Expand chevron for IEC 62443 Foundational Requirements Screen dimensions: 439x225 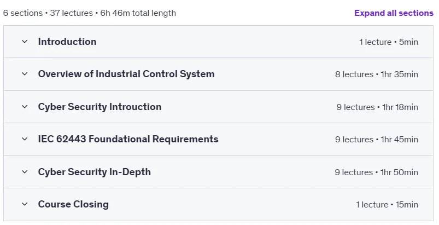25,139
